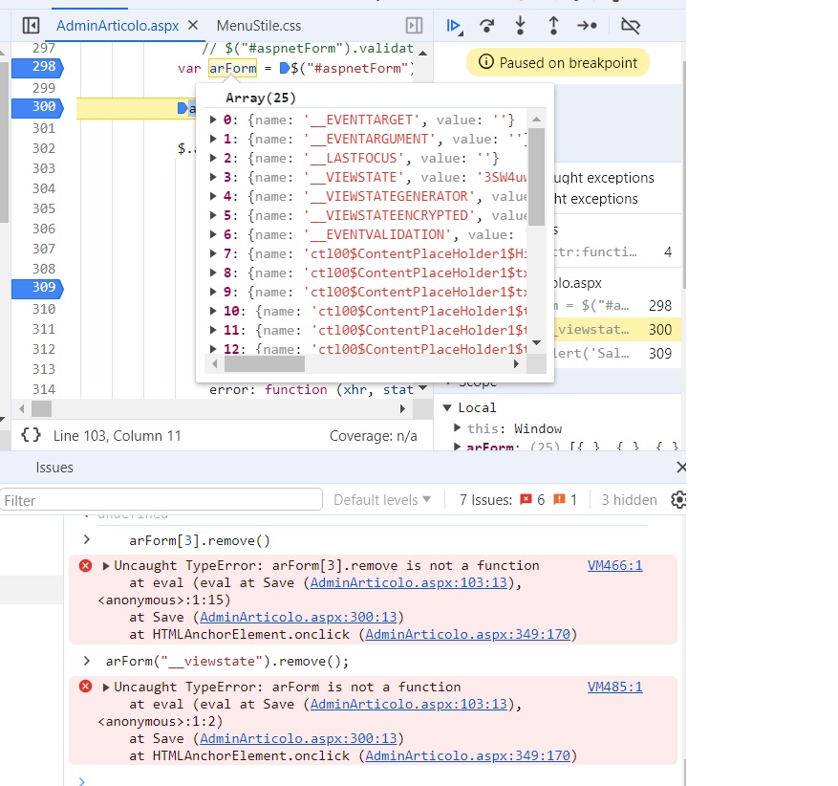Toggle the file navigator sidebar icon
The image size is (838, 786).
coord(31,25)
